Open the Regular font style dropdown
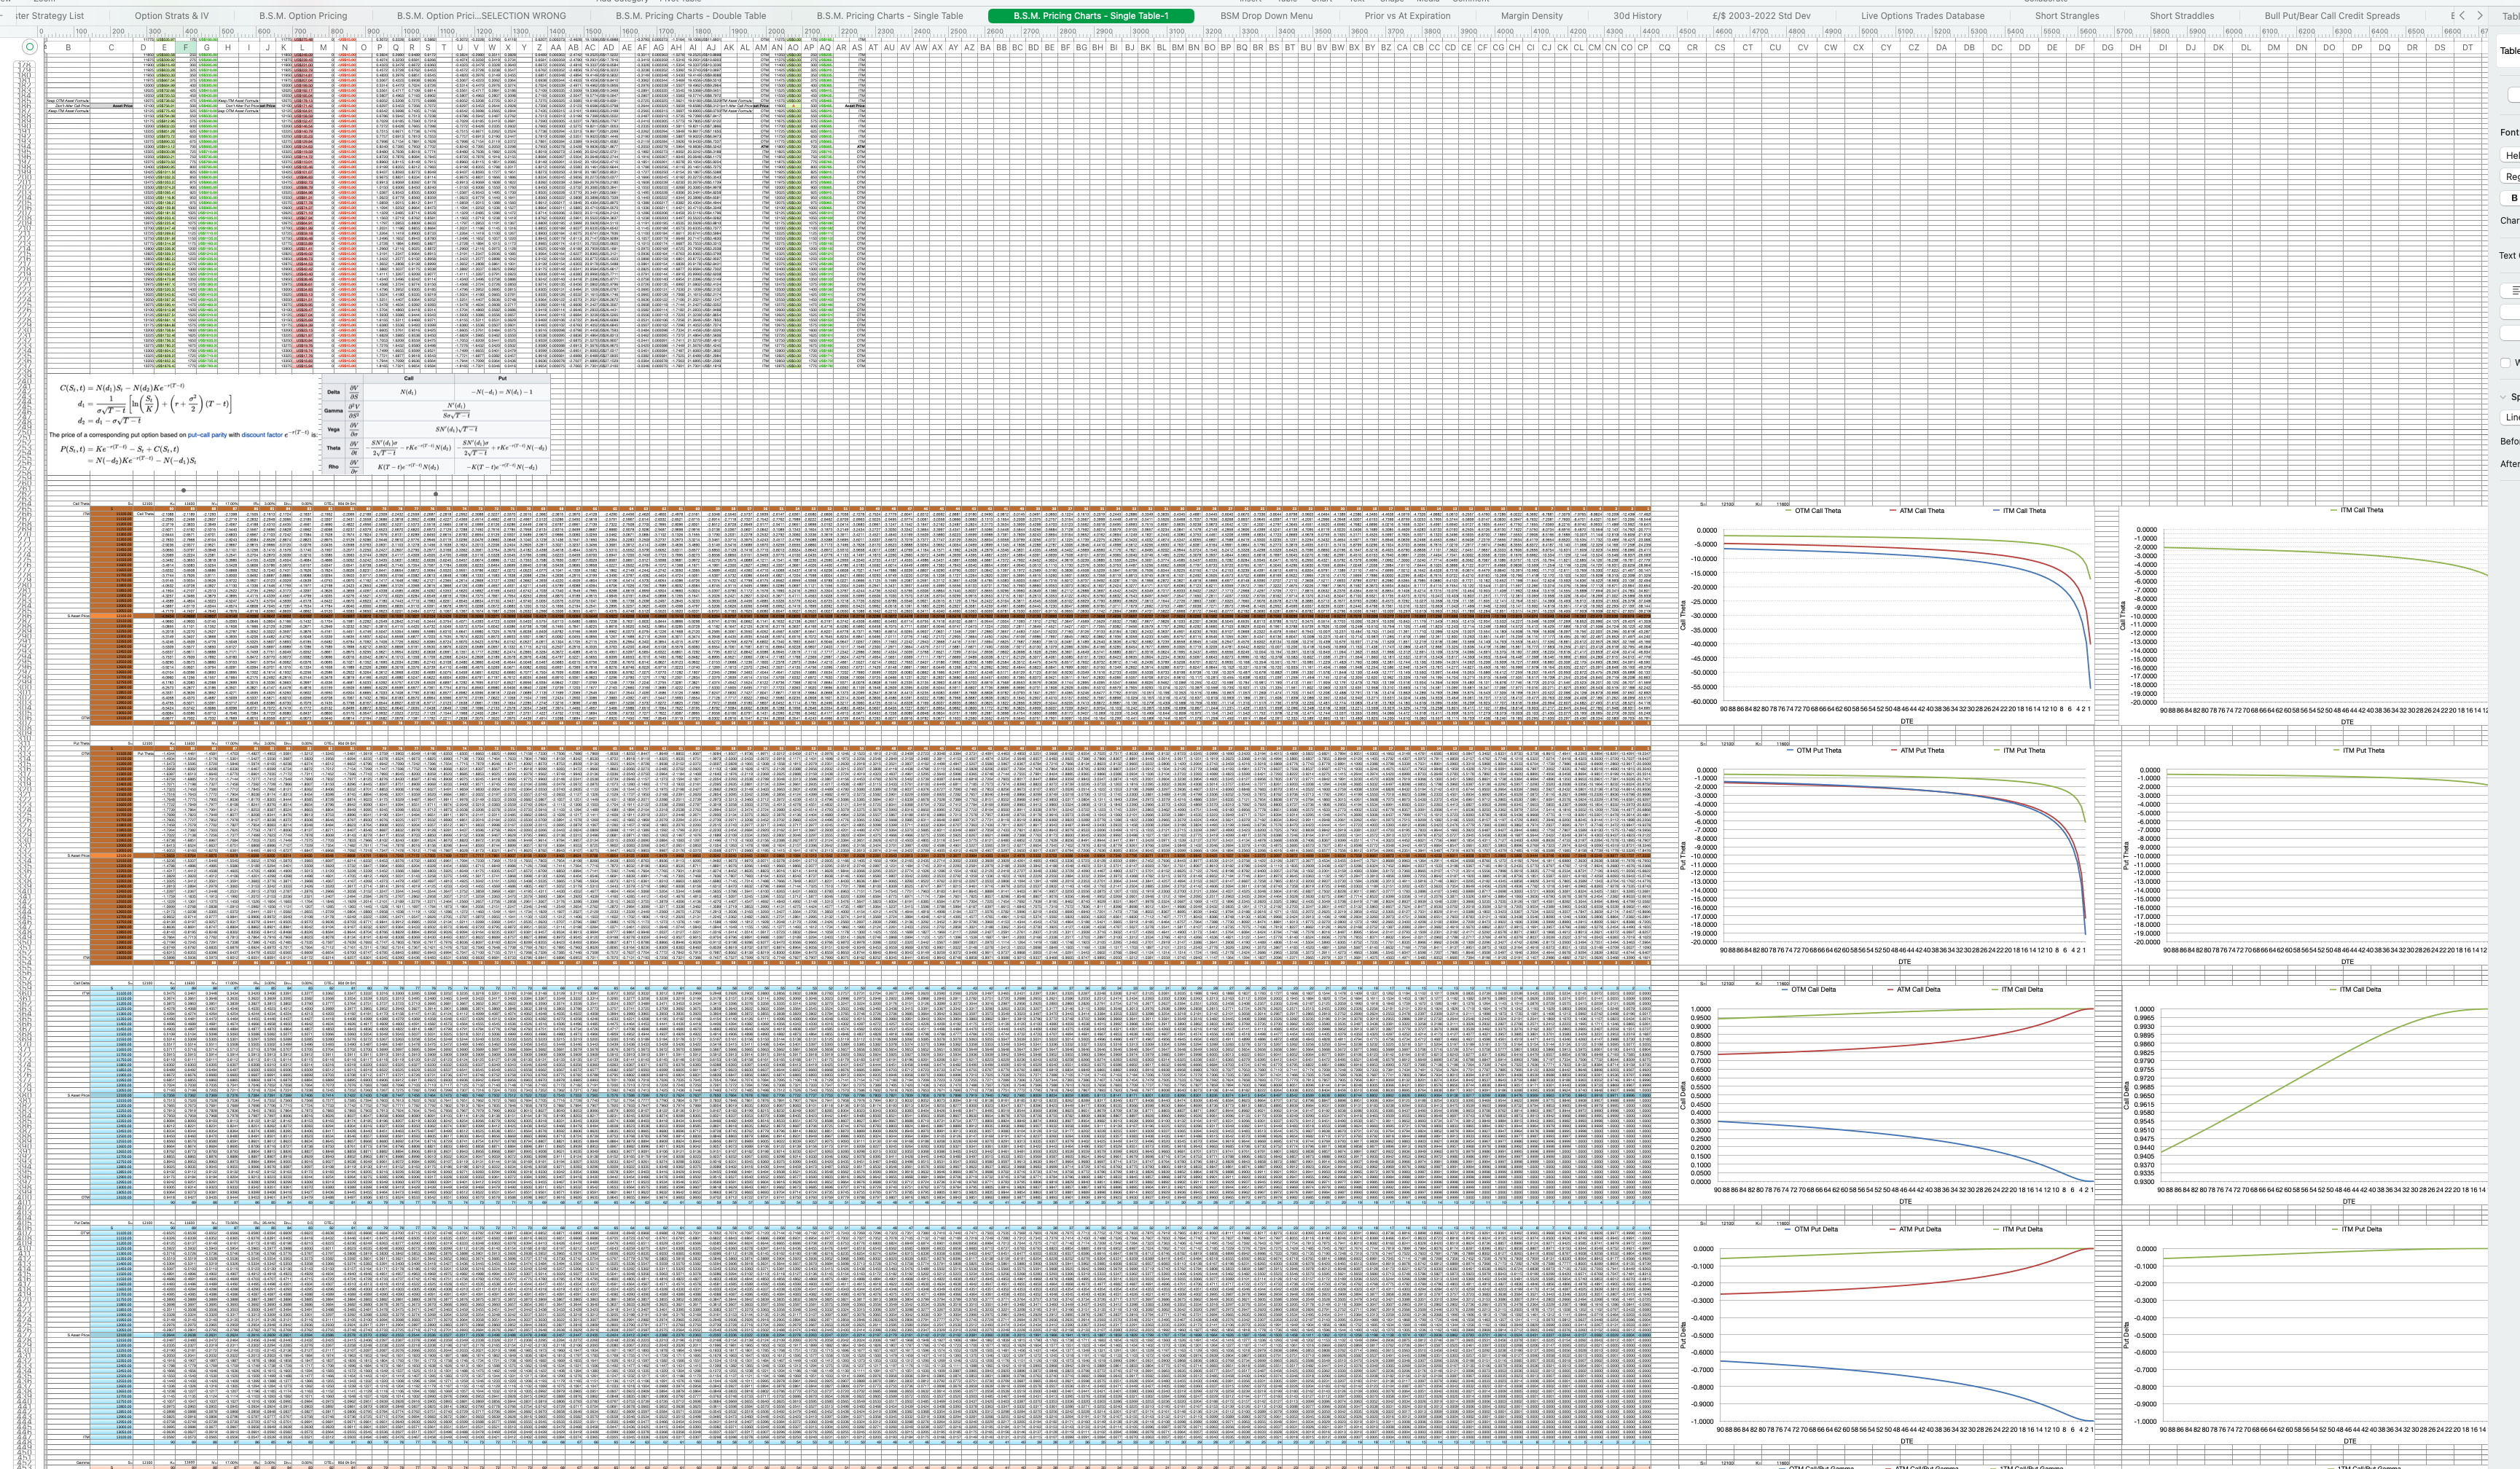The height and width of the screenshot is (1469, 2520). (2512, 177)
